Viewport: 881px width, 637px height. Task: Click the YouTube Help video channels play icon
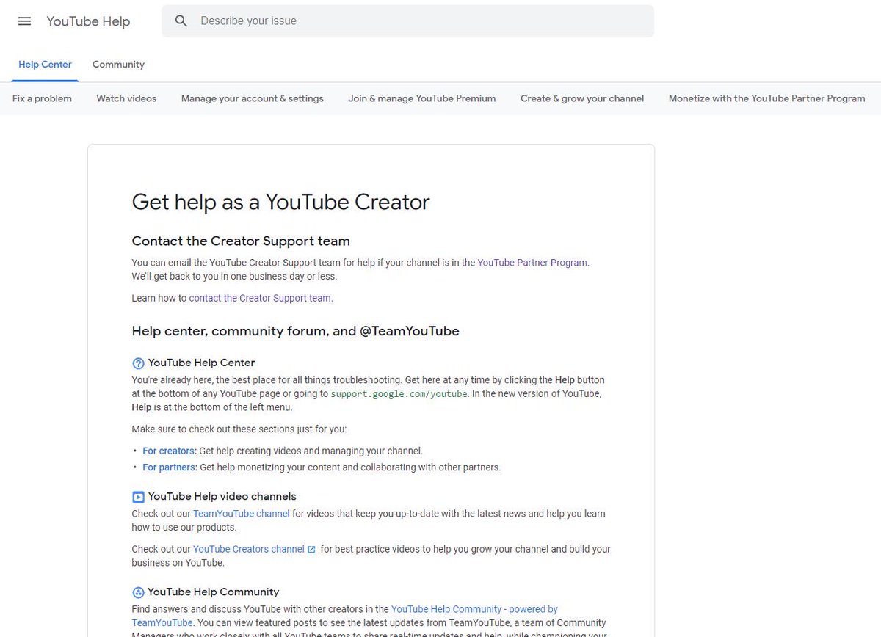tap(138, 497)
